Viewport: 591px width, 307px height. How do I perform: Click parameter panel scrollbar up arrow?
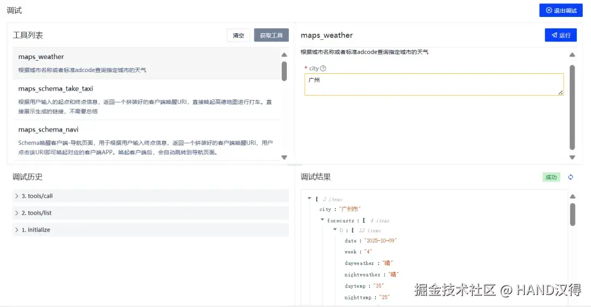coord(572,55)
